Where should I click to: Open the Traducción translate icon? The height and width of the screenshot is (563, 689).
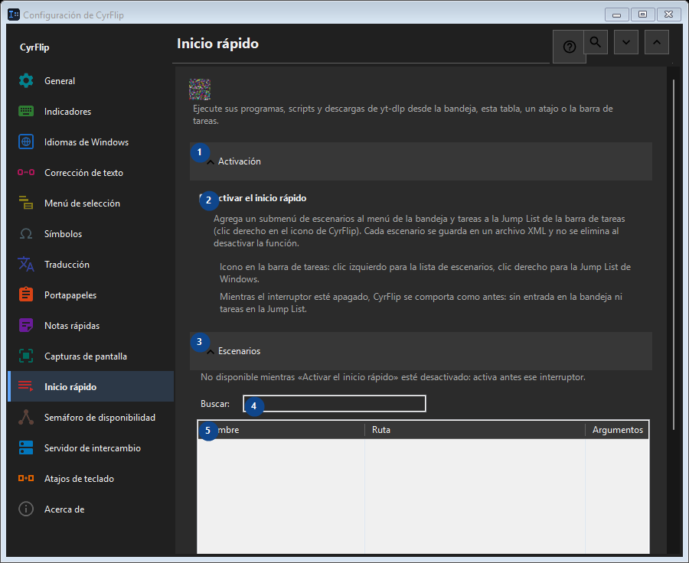[x=26, y=265]
